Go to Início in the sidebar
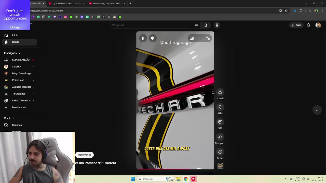This screenshot has height=183, width=326. (19, 35)
